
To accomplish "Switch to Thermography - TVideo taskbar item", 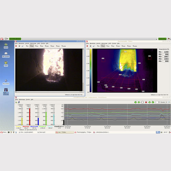I will [x=83, y=132].
